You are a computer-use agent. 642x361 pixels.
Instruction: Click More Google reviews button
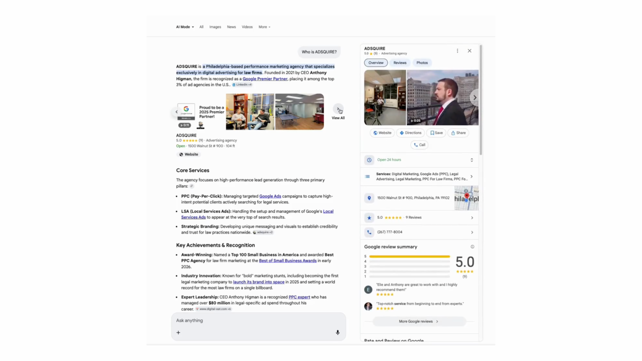tap(419, 321)
